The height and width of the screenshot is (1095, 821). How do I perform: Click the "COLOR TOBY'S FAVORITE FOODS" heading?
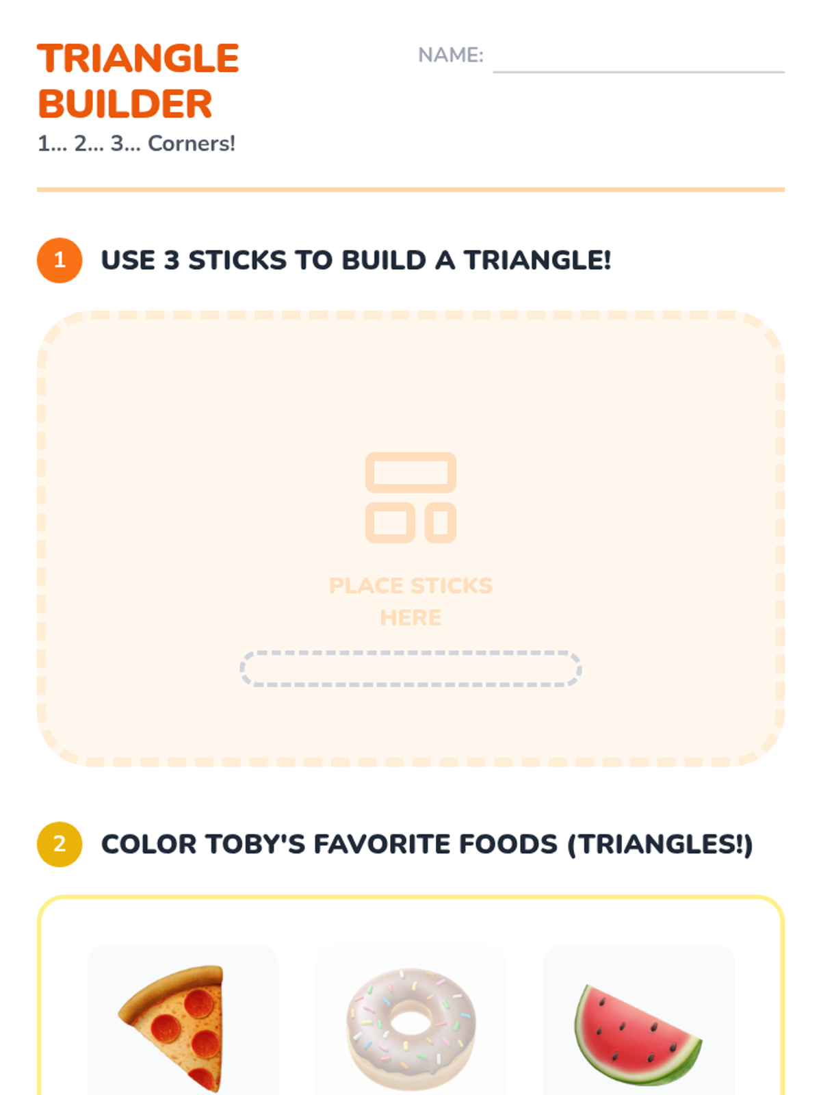coord(329,844)
